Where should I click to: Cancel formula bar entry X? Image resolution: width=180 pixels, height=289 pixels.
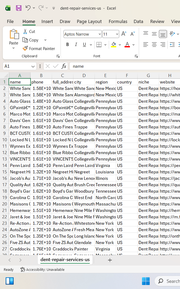coord(48,66)
